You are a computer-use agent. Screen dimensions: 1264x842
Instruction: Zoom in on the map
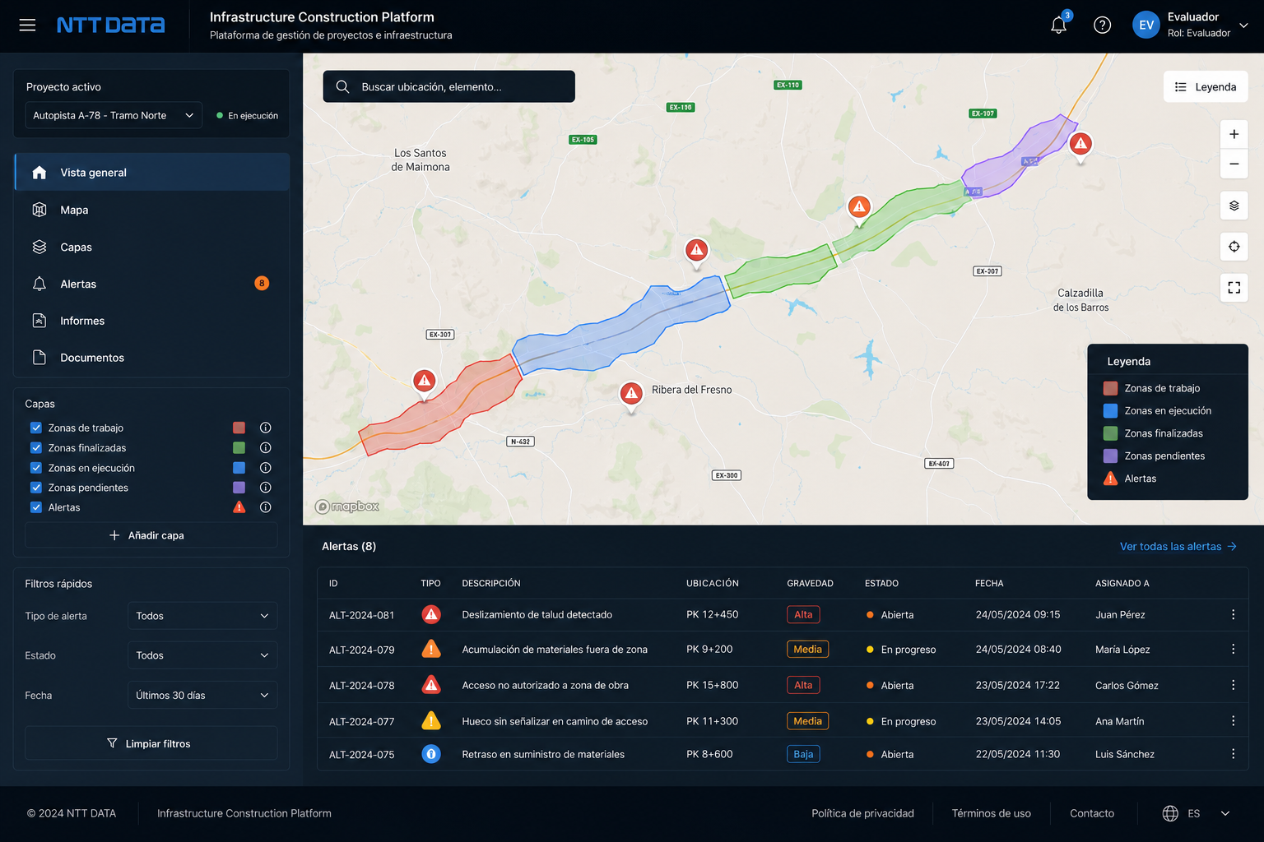click(x=1234, y=134)
